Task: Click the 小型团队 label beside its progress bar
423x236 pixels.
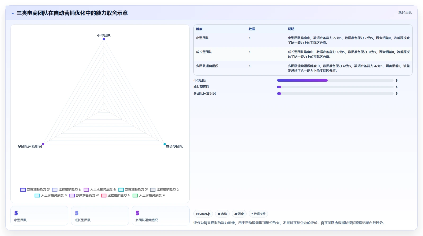Action: (200, 81)
